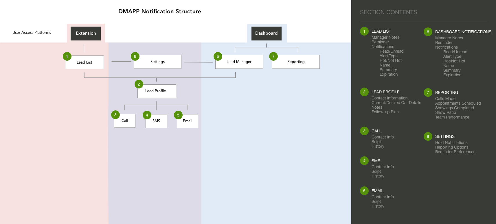Select the Extension platform box
This screenshot has height=224, width=496.
point(86,33)
